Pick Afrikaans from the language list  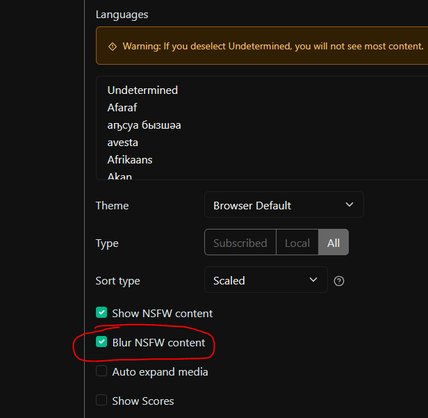click(x=129, y=160)
